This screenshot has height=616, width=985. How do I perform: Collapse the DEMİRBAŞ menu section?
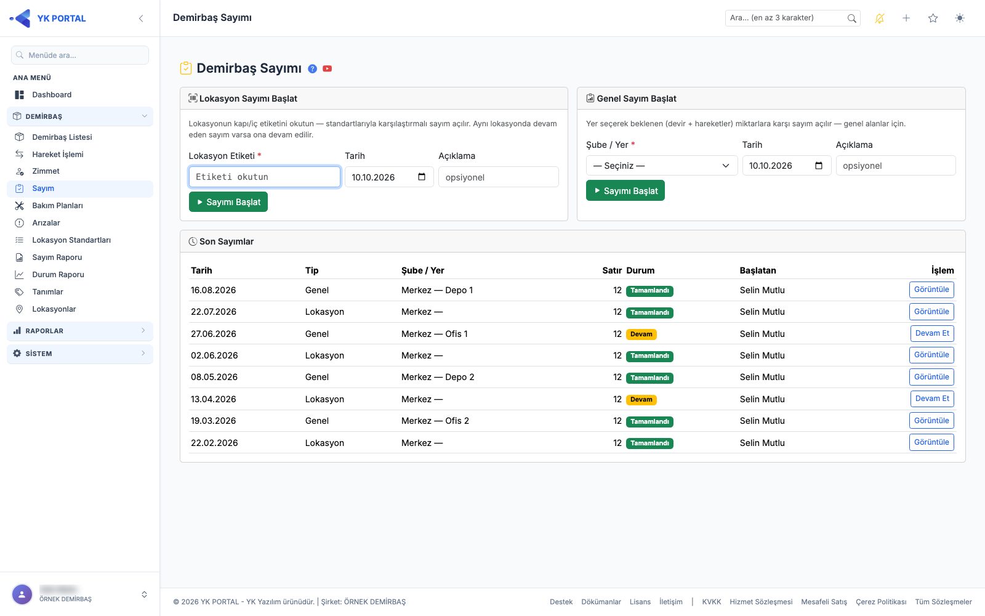click(80, 116)
